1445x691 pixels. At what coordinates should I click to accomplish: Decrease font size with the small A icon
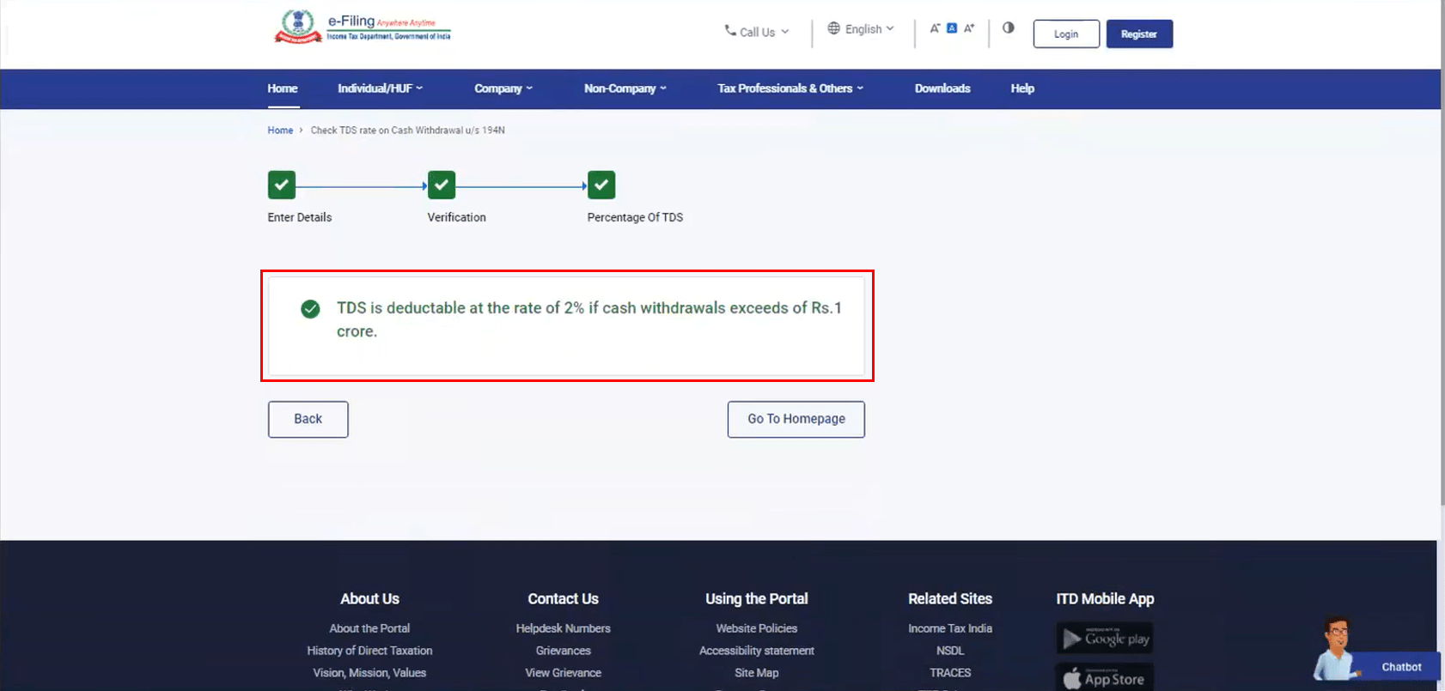pos(935,28)
